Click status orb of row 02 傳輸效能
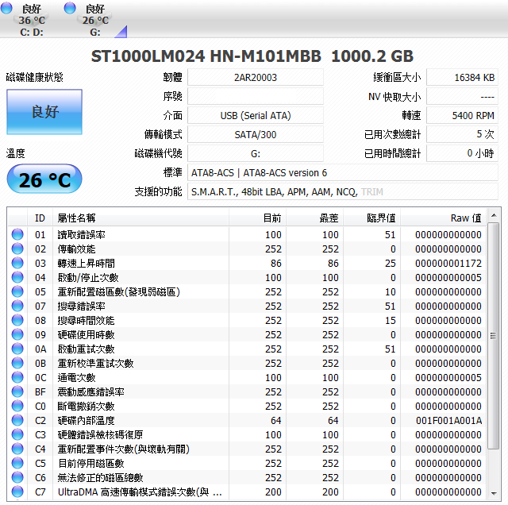Image resolution: width=508 pixels, height=505 pixels. pos(17,249)
